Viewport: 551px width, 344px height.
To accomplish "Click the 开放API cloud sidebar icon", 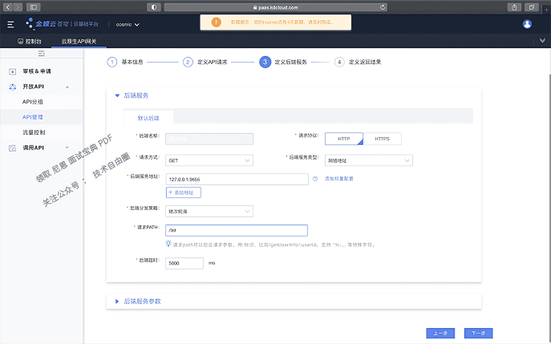I will pos(12,87).
